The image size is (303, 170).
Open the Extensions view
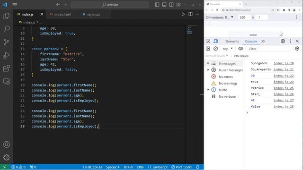tap(6, 68)
